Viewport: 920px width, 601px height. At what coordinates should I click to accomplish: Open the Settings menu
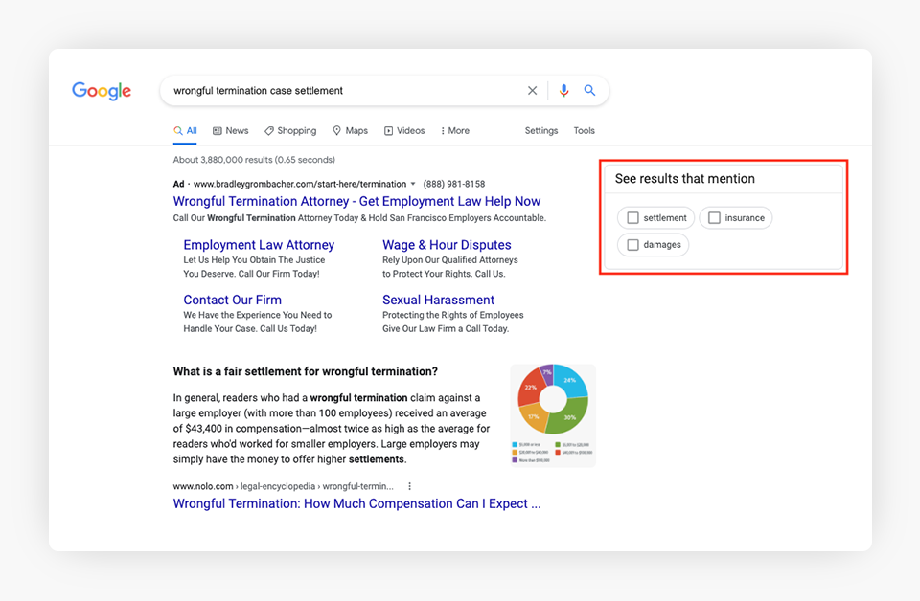[541, 131]
